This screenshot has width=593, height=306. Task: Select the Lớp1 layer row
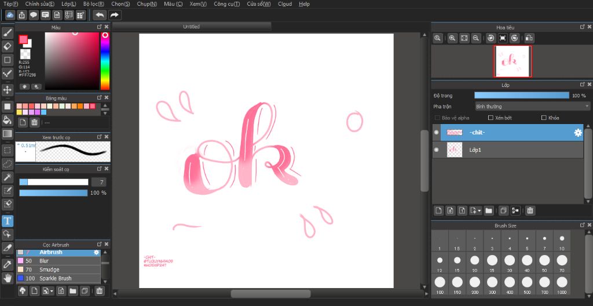point(507,150)
